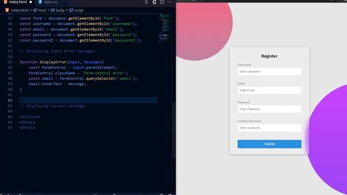Click the Confirm Password input field
347x195 pixels.
pyautogui.click(x=269, y=128)
